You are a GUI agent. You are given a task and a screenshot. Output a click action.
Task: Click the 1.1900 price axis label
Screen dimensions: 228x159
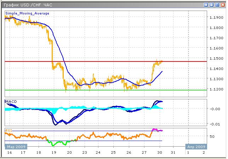215,17
